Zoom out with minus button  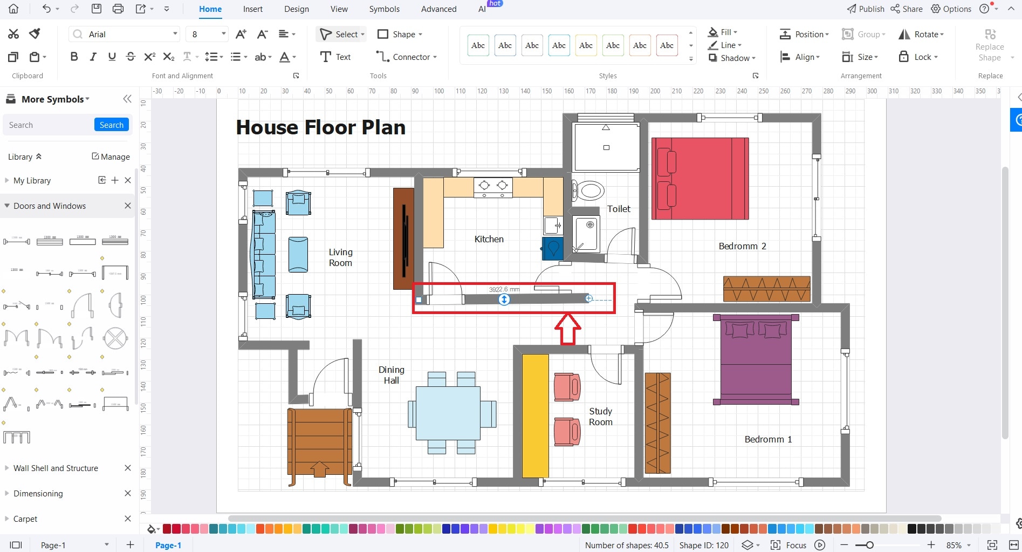(x=845, y=545)
